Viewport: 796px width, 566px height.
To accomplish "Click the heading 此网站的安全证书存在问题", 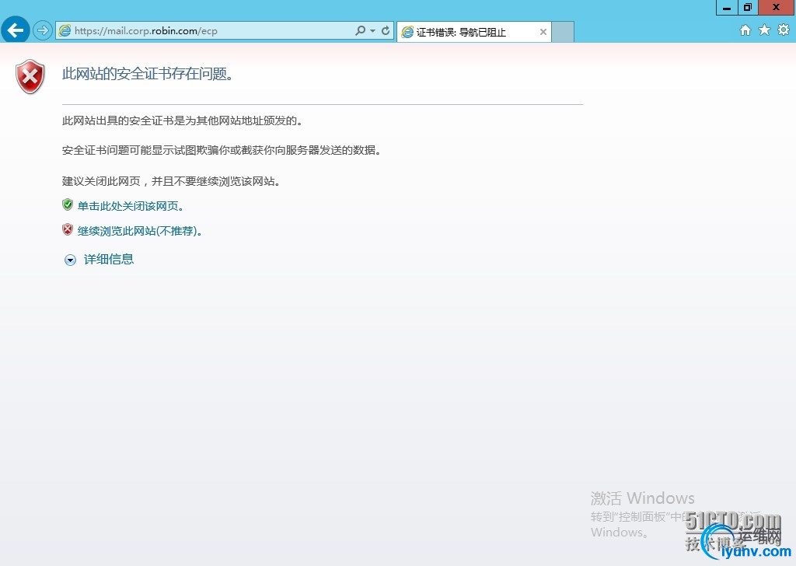I will click(x=148, y=74).
